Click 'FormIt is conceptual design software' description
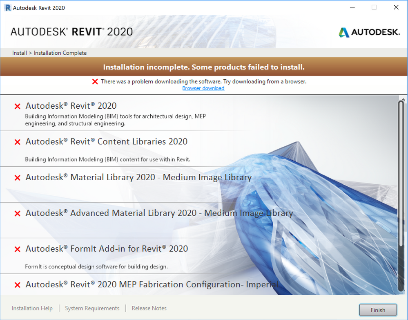The height and width of the screenshot is (320, 408). coord(96,266)
